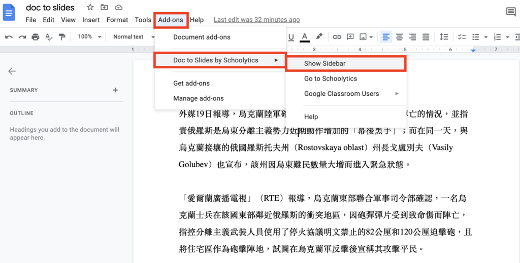
Task: Select the paint format tool
Action: tap(62, 36)
